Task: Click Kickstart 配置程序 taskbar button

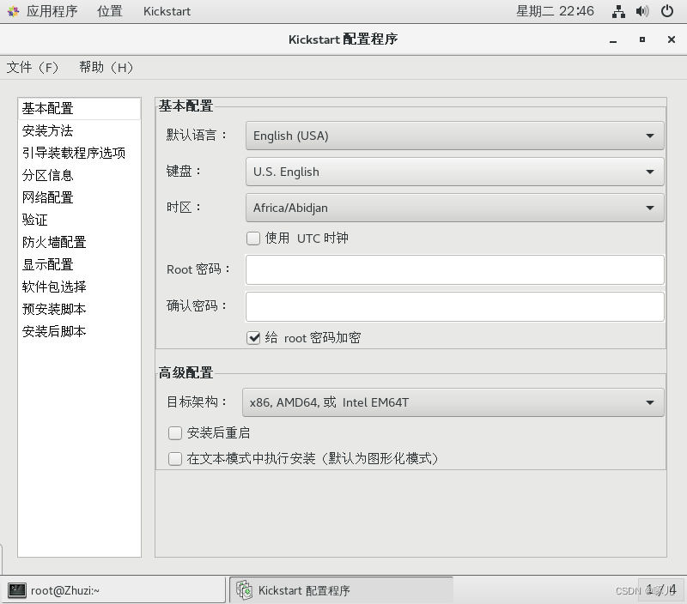Action: [341, 590]
